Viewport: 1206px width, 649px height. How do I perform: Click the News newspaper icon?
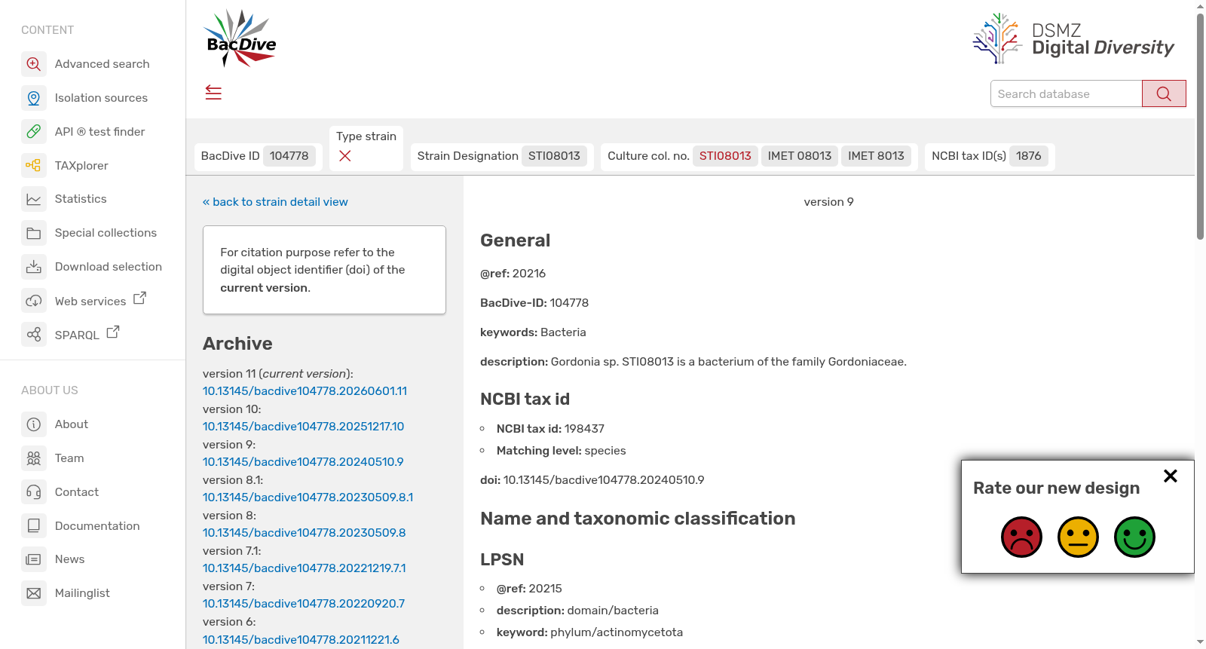click(x=34, y=559)
